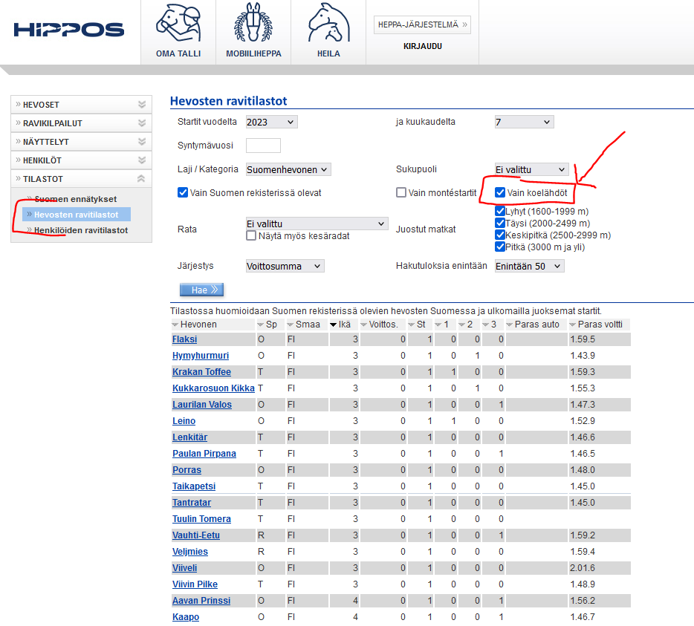The image size is (694, 626).
Task: Select Henkilöiden ravitilastot submenu item
Action: coord(81,230)
